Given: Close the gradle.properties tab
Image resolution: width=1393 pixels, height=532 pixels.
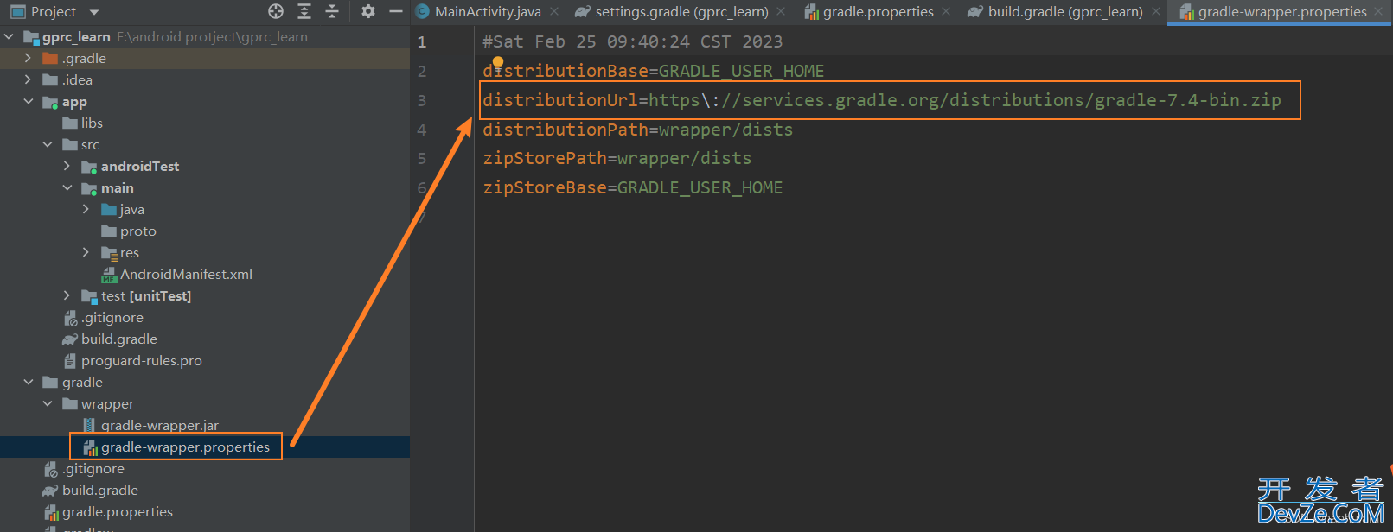Looking at the screenshot, I should tap(946, 11).
